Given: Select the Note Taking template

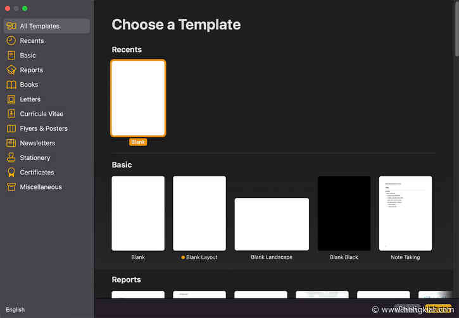Looking at the screenshot, I should (x=405, y=213).
